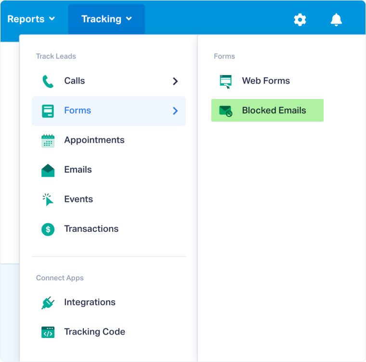Click the phone icon beside Calls
366x362 pixels.
click(x=48, y=81)
